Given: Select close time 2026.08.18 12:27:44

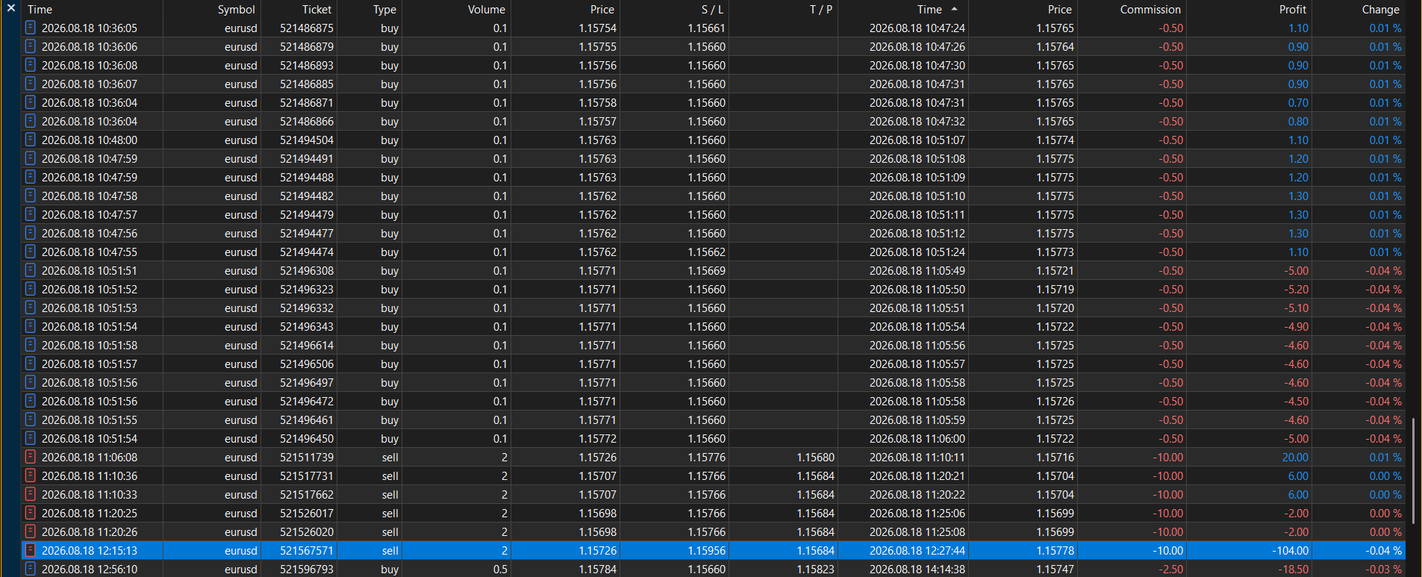Looking at the screenshot, I should (x=917, y=551).
